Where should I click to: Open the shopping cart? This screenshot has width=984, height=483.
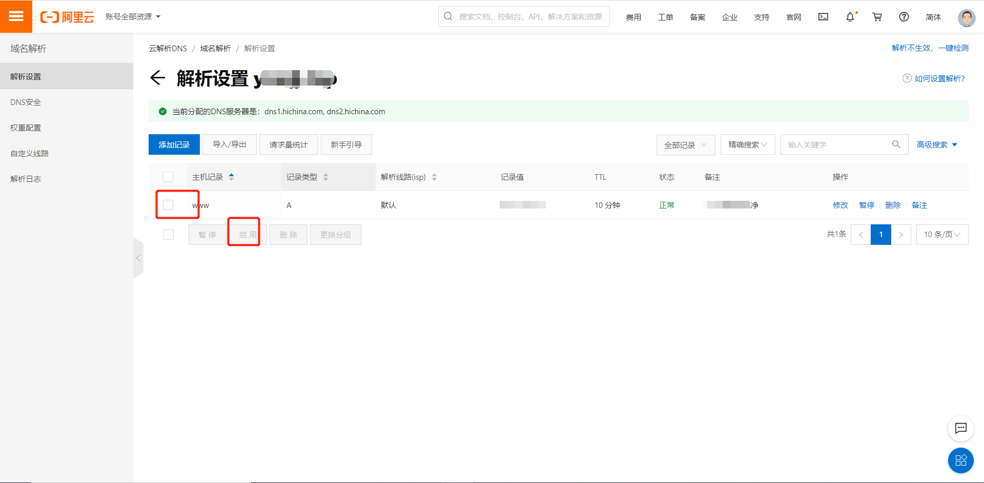click(877, 17)
